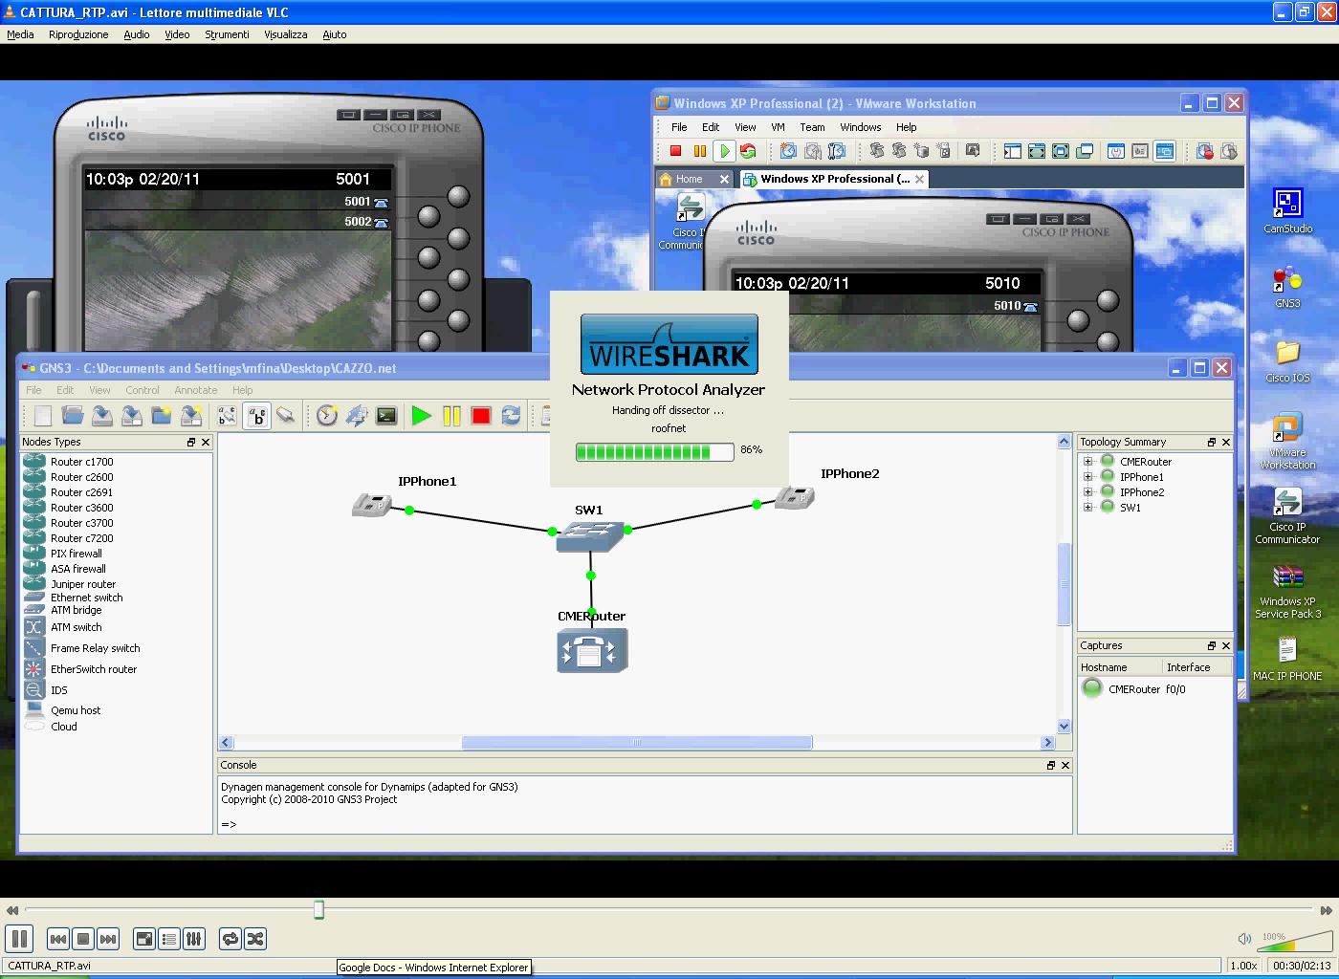The height and width of the screenshot is (979, 1339).
Task: Toggle hostname labels display in GNS3
Action: click(x=256, y=415)
